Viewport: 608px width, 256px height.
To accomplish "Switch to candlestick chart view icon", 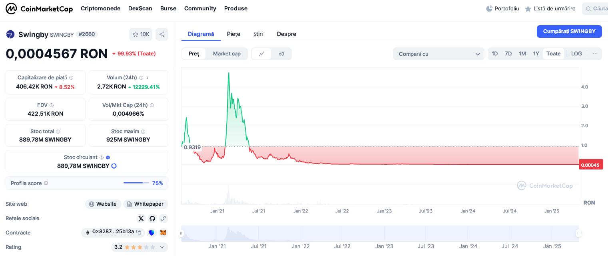I will click(x=281, y=54).
